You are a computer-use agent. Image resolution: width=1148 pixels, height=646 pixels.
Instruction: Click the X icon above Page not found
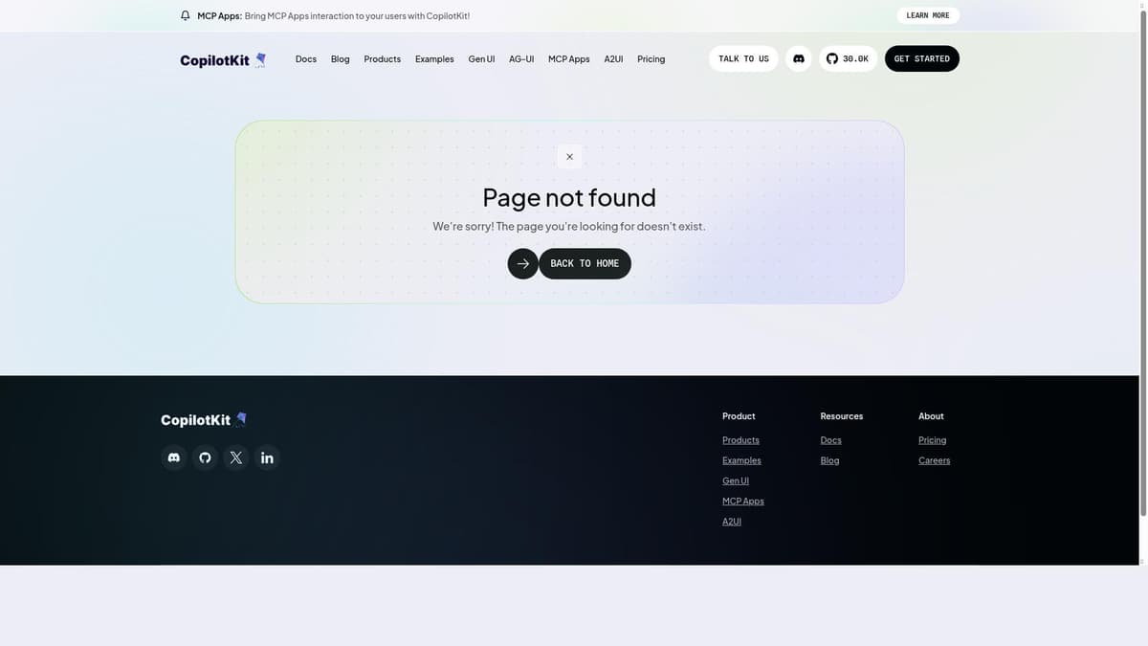(x=569, y=157)
